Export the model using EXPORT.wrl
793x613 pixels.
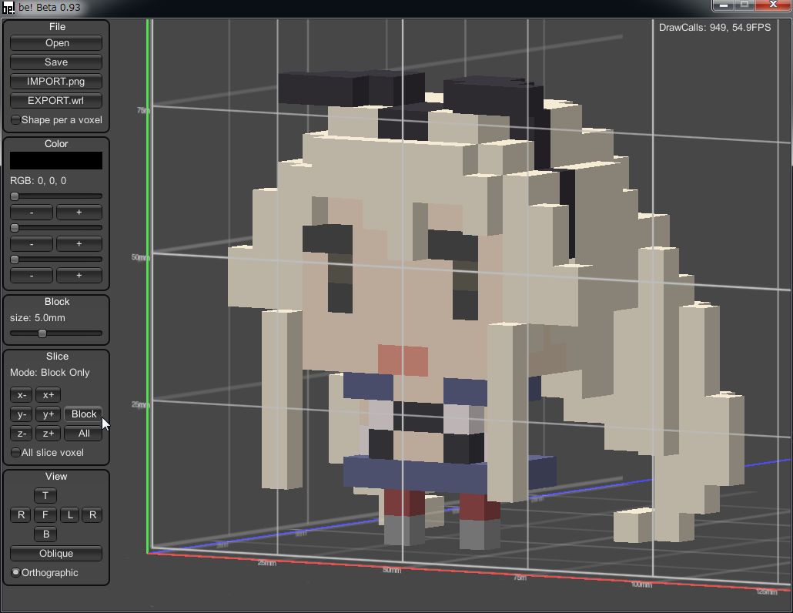56,101
